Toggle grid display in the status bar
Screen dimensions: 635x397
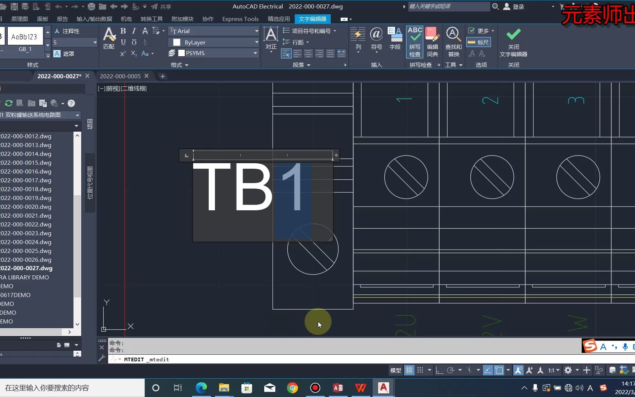pyautogui.click(x=409, y=370)
